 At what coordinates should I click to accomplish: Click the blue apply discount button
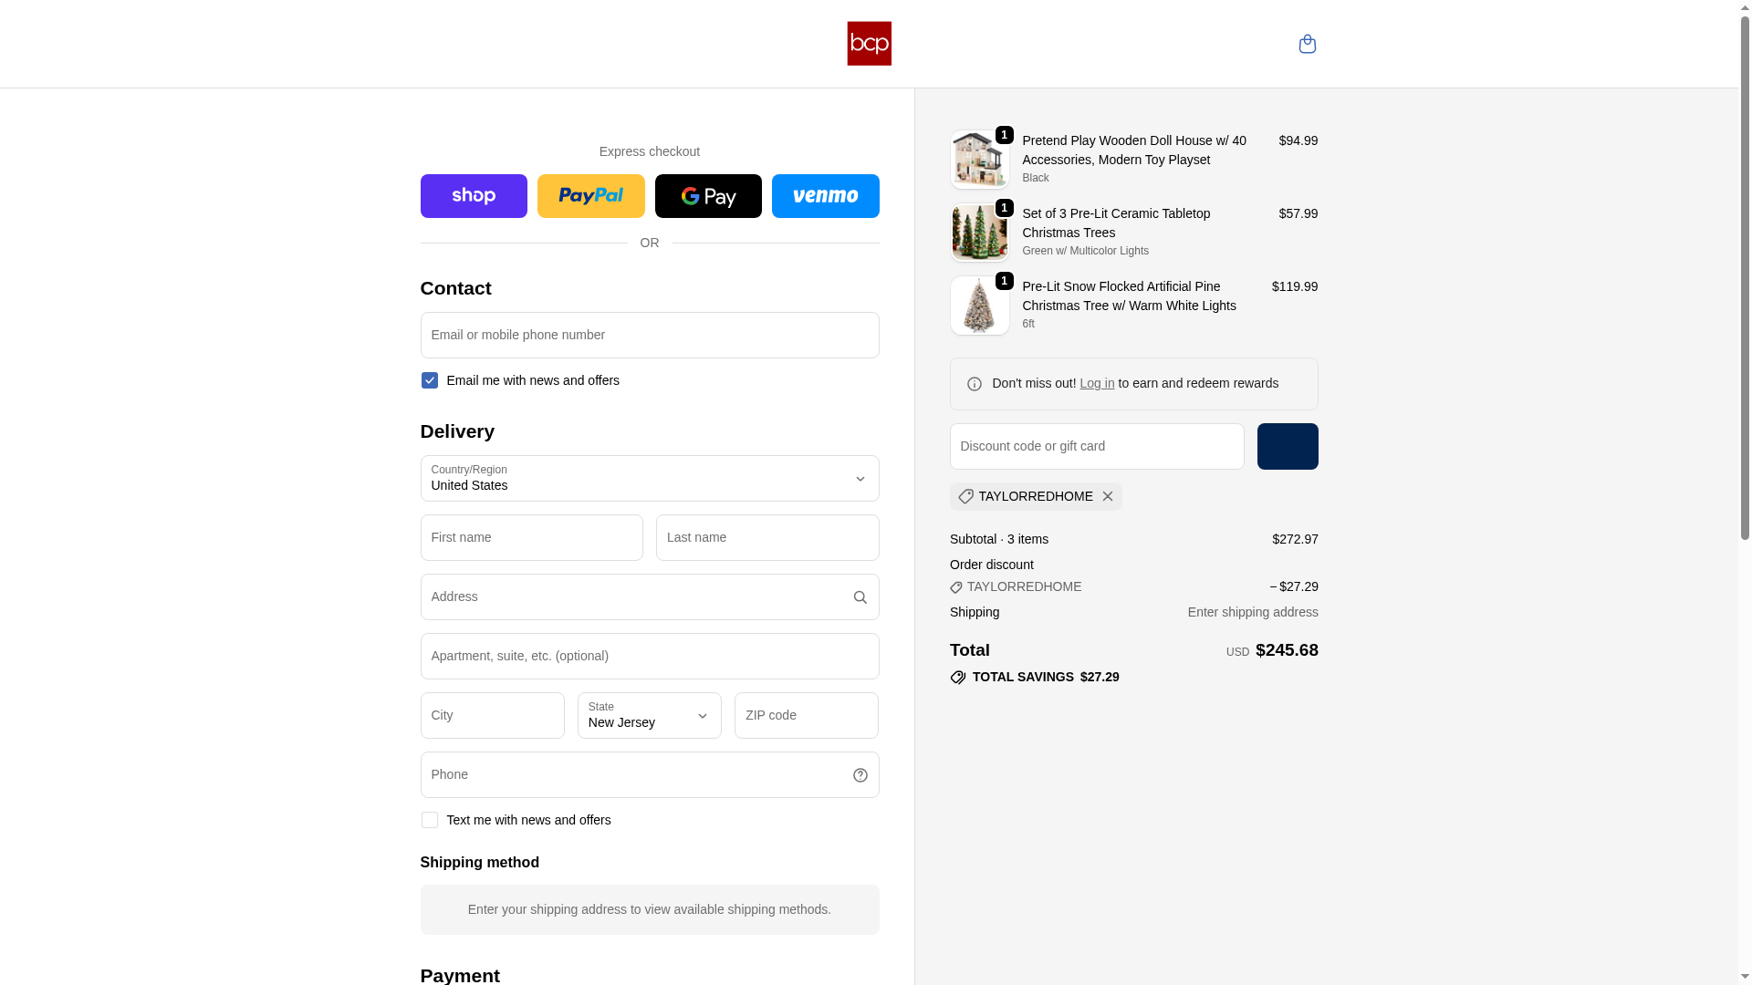[x=1287, y=447]
